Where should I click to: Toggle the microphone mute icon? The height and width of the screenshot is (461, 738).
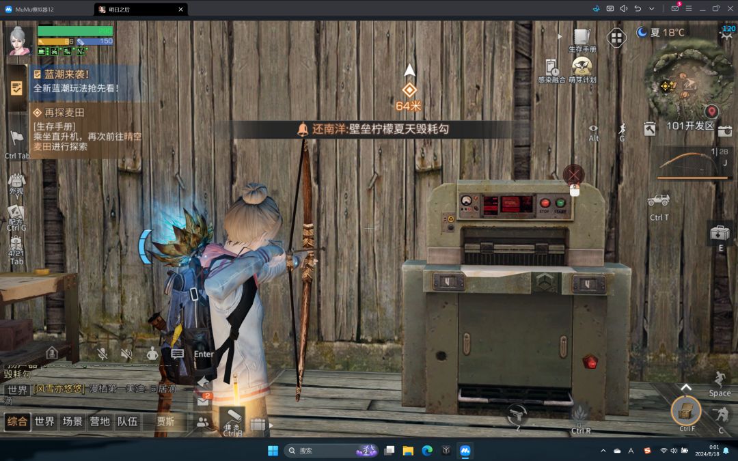click(102, 354)
